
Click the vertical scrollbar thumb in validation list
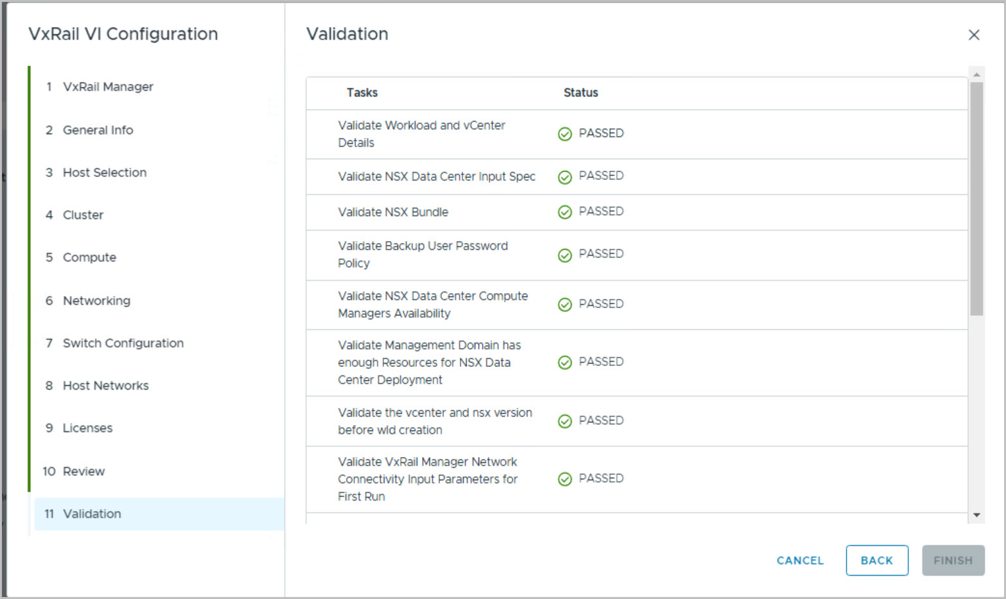click(x=976, y=198)
